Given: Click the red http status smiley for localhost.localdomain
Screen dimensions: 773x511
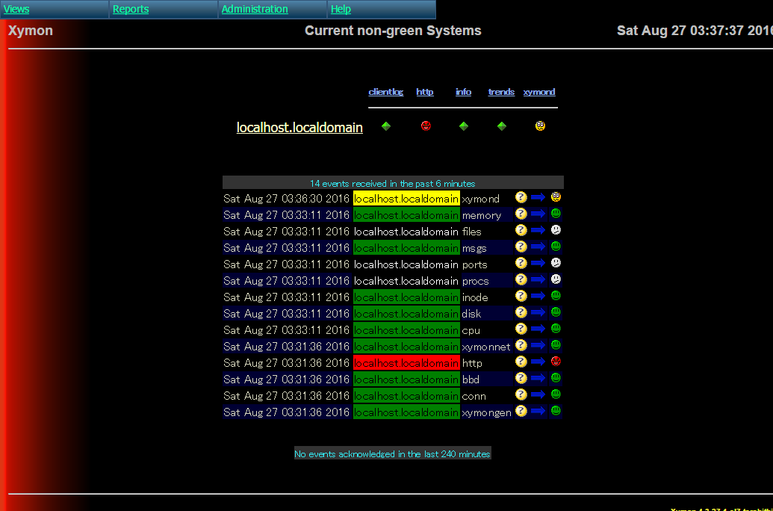Looking at the screenshot, I should click(426, 126).
